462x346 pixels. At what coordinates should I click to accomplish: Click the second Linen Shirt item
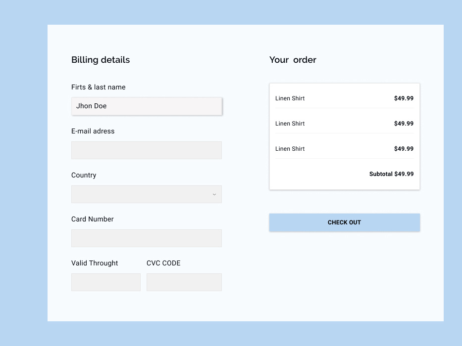[x=344, y=124]
